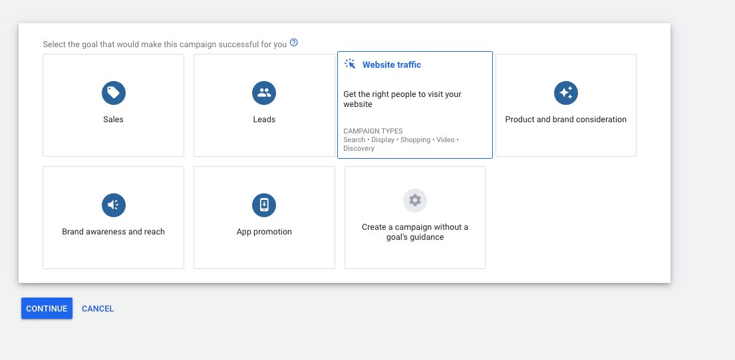The height and width of the screenshot is (360, 735).
Task: Click the Website traffic heading text
Action: 392,64
